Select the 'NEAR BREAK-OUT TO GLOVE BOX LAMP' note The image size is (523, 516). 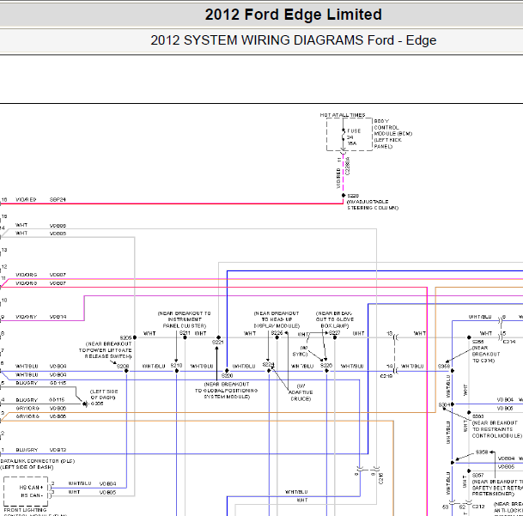click(335, 319)
